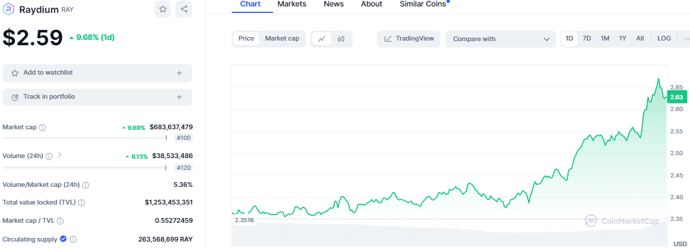Click Add to watchlist button
Viewport: 690px width, 248px height.
[x=97, y=73]
